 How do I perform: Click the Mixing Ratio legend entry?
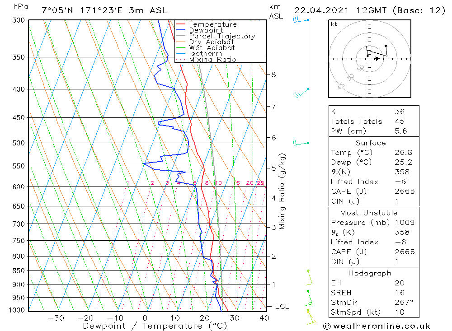pyautogui.click(x=206, y=59)
